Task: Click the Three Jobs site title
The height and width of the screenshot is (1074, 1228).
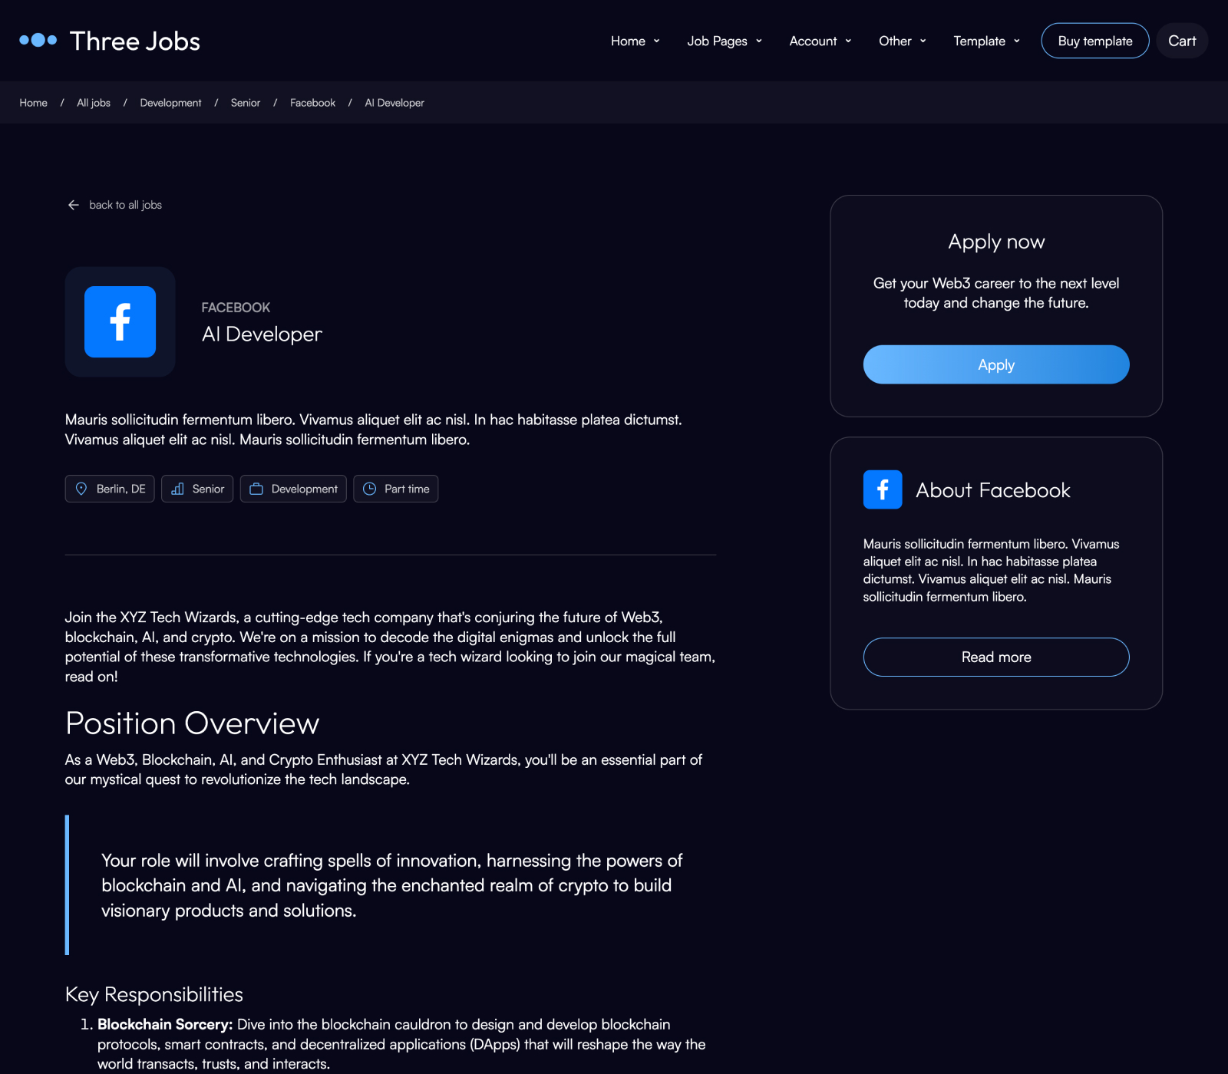Action: (135, 41)
